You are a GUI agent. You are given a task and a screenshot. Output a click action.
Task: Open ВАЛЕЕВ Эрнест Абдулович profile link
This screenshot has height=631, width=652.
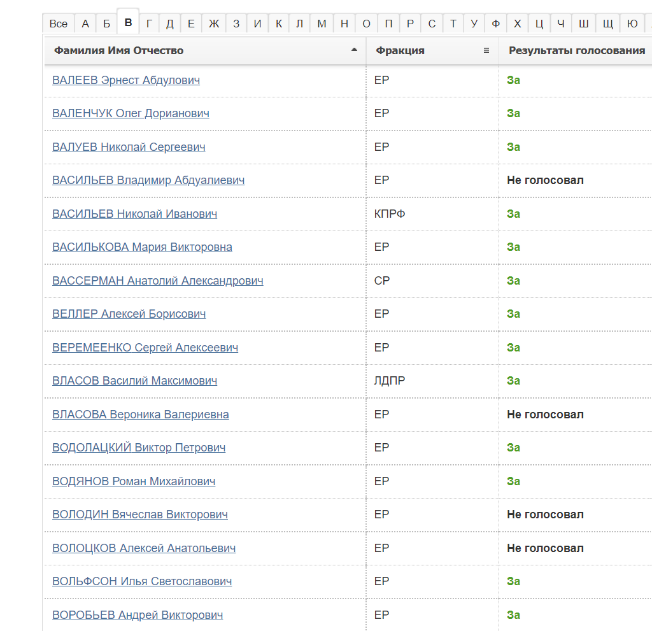coord(126,80)
